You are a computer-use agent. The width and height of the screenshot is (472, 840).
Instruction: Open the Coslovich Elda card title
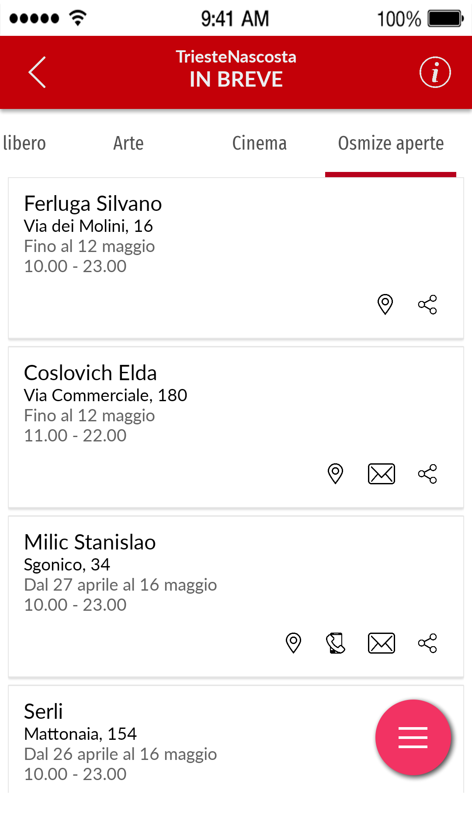pyautogui.click(x=90, y=373)
